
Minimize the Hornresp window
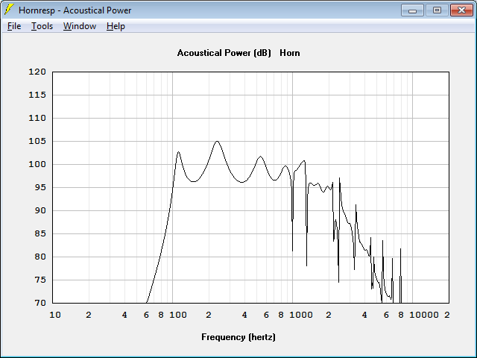coord(412,10)
